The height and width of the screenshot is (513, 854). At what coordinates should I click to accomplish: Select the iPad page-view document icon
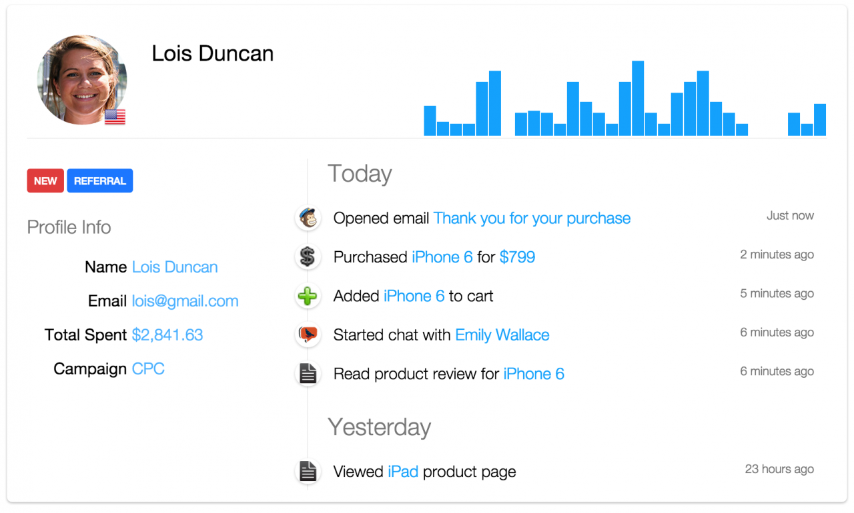click(308, 471)
